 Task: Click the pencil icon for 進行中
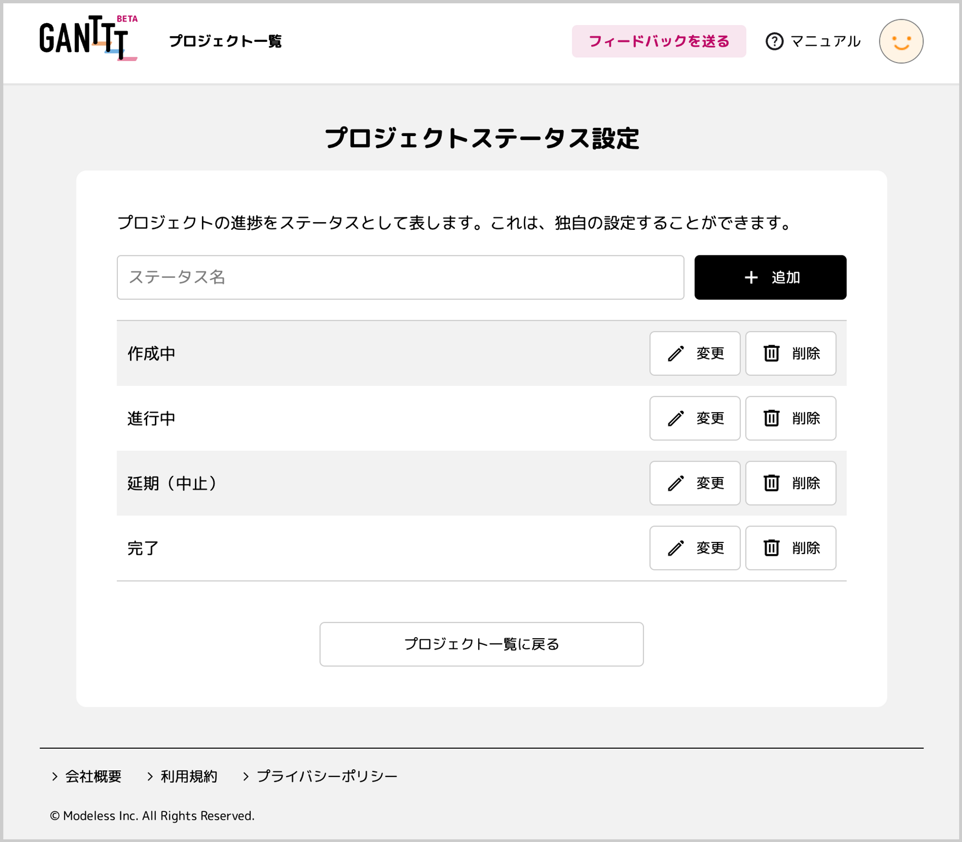(675, 418)
